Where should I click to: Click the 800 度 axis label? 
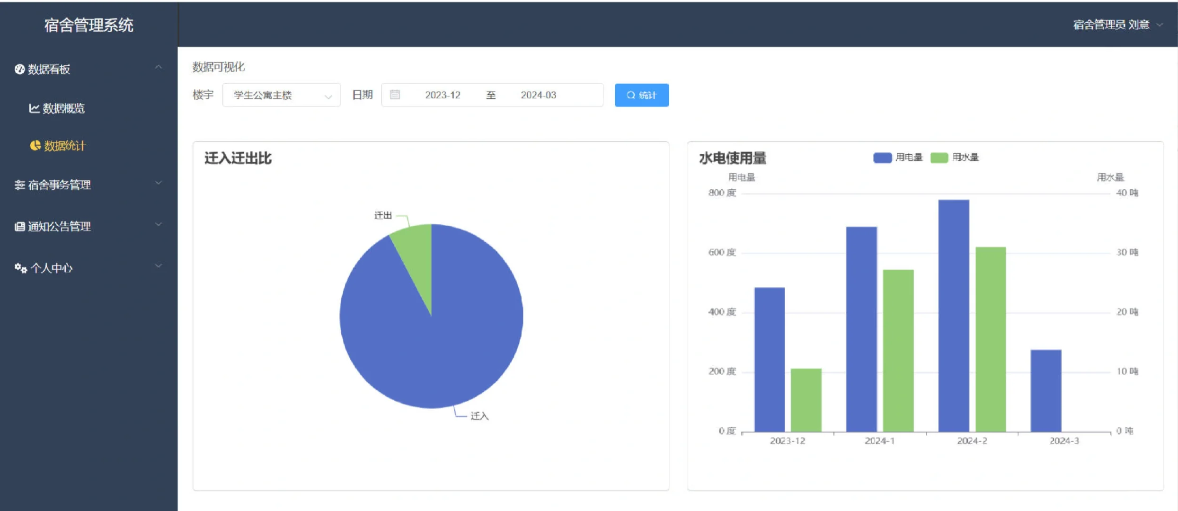(x=722, y=193)
